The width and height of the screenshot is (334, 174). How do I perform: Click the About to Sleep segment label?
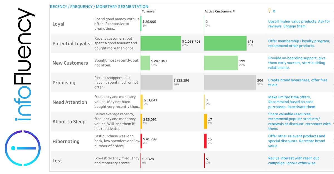pos(69,122)
